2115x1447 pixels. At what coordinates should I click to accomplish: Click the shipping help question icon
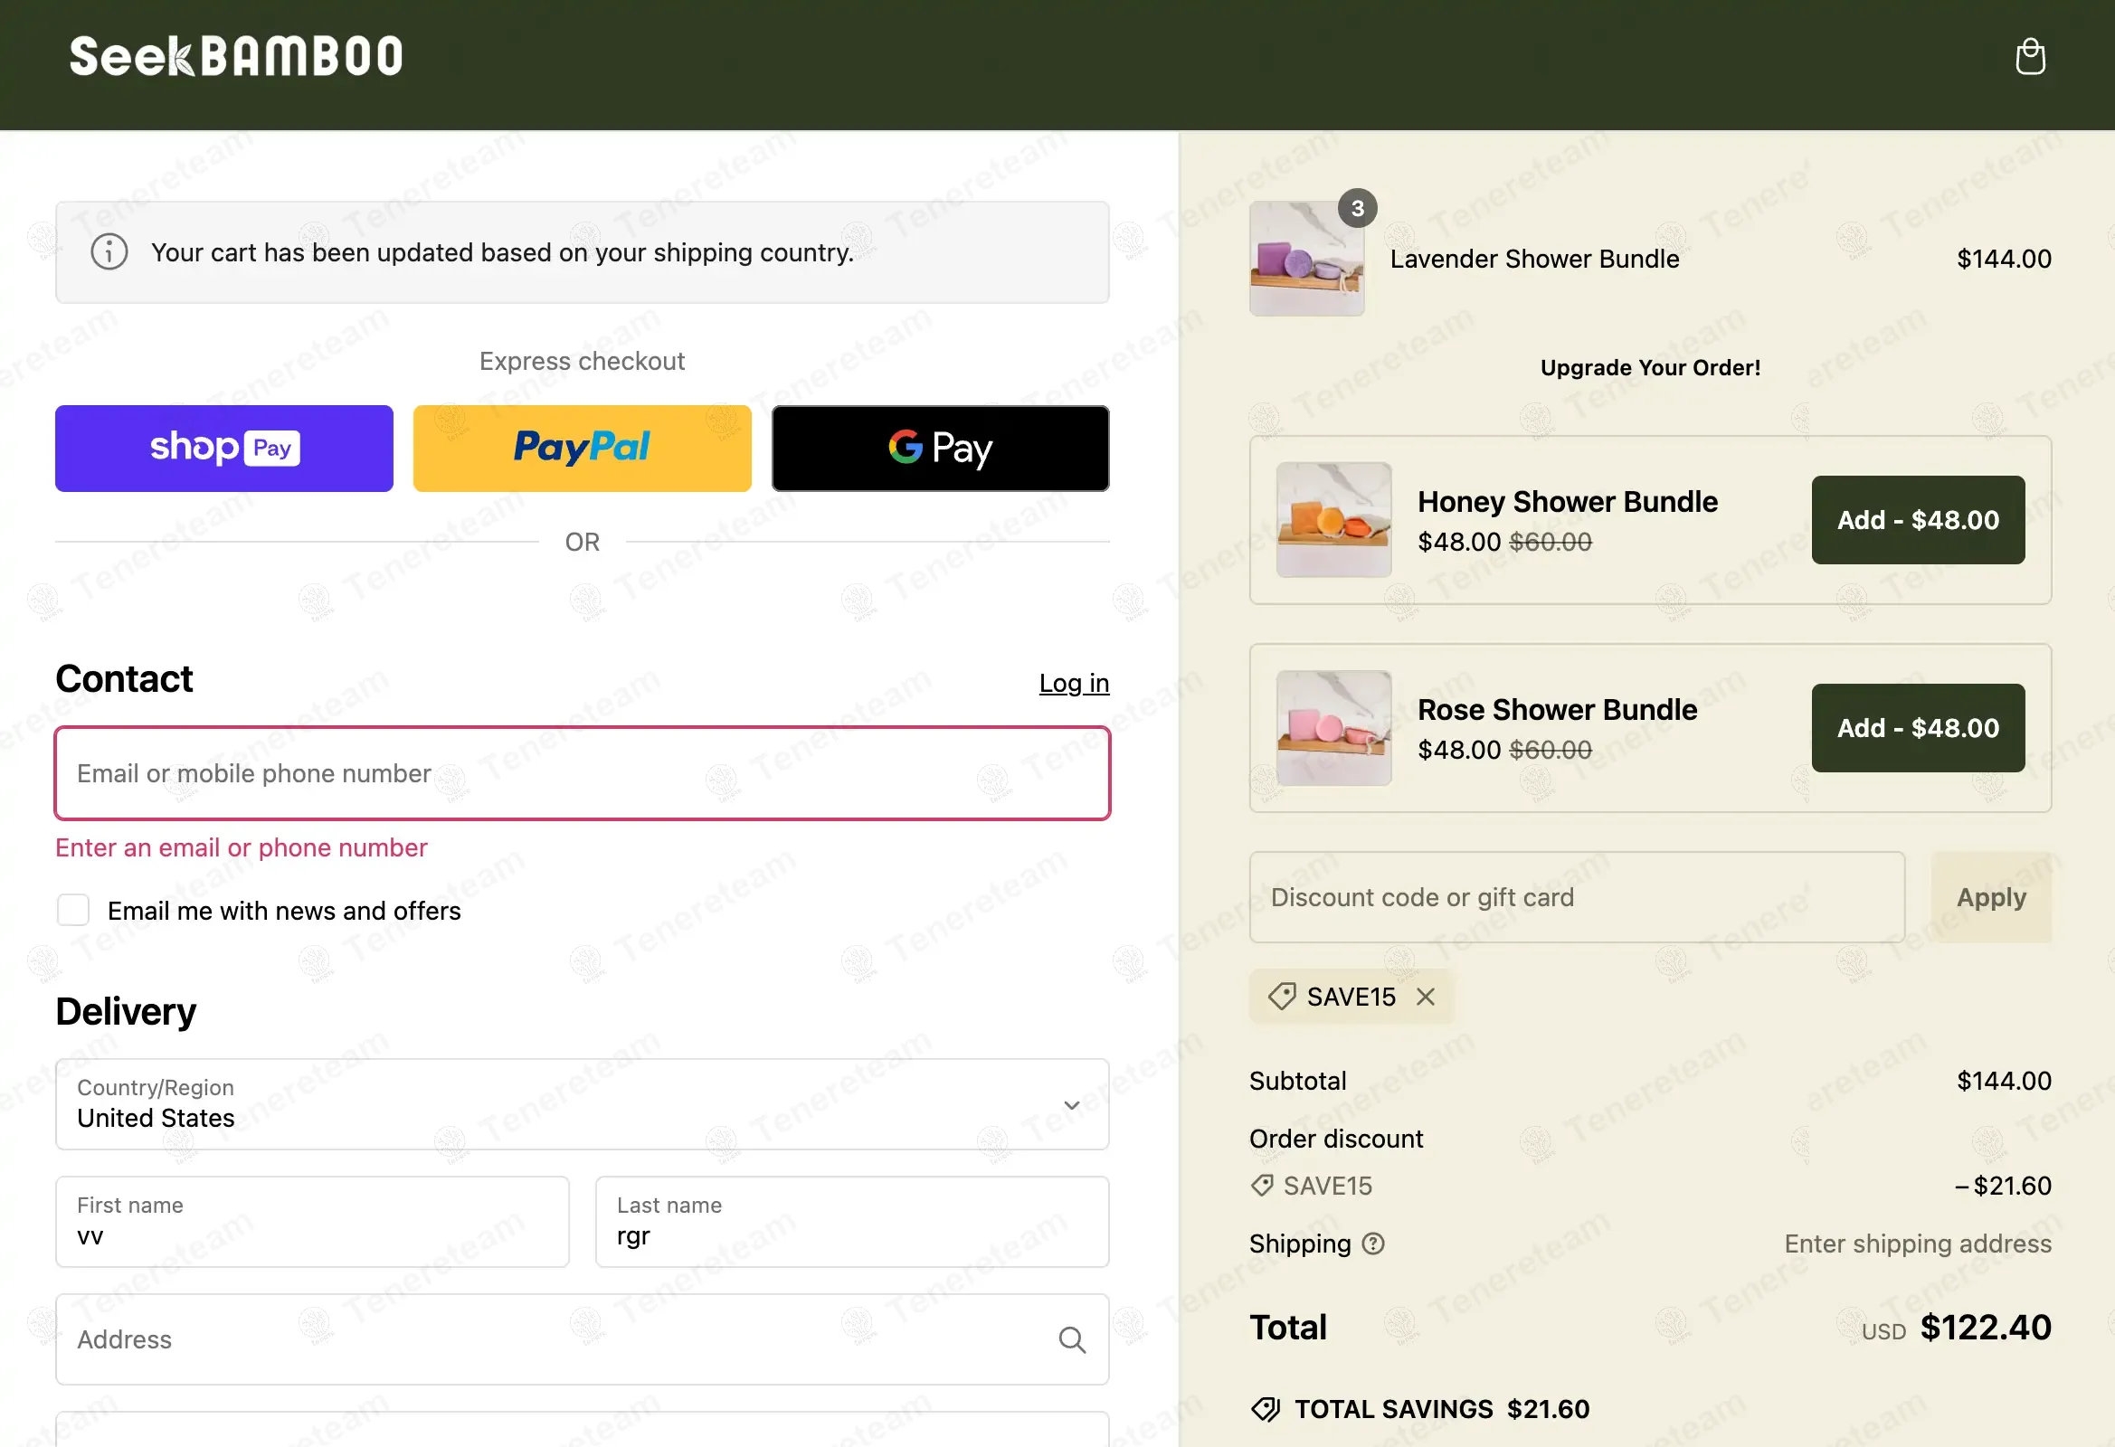coord(1373,1244)
